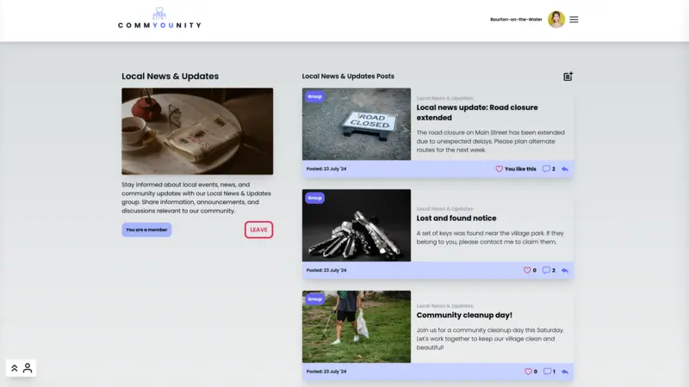This screenshot has width=689, height=387.
Task: Click description 'Join us for a community cleanup'
Action: (490, 339)
